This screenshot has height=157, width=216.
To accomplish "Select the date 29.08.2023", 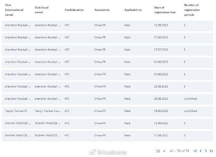I will [161, 99].
